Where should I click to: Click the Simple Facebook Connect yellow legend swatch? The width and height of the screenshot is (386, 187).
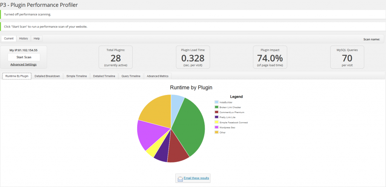[217, 122]
